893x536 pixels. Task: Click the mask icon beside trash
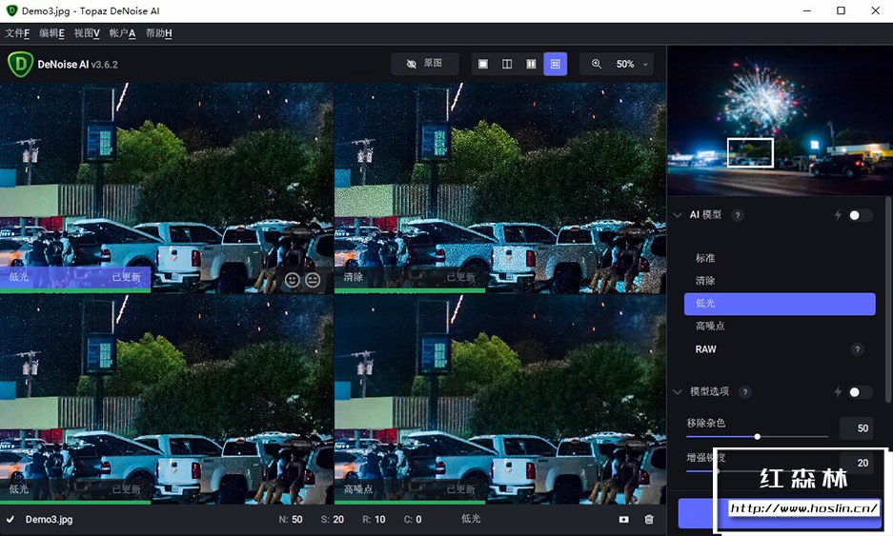pos(623,520)
